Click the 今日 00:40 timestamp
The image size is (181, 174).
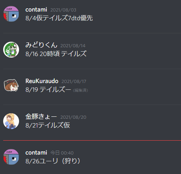click(62, 153)
